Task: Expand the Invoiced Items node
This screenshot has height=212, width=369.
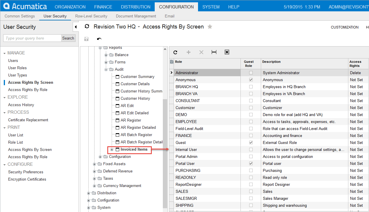Action: pos(112,149)
